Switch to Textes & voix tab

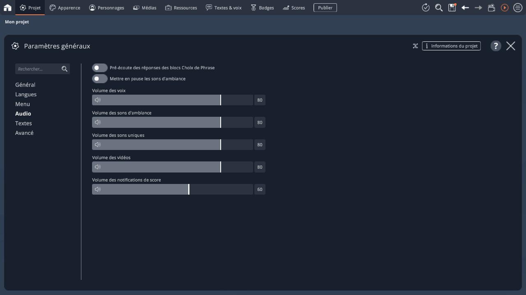[x=224, y=7]
